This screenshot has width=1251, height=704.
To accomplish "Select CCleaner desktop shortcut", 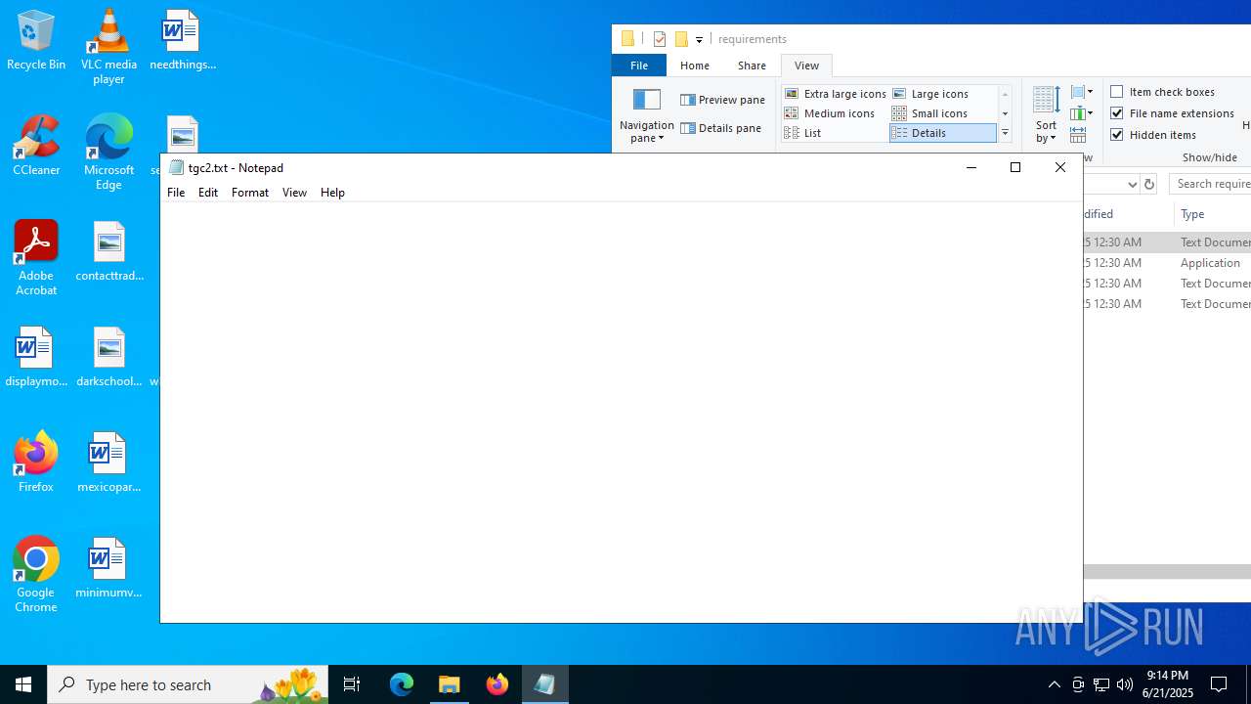I will (36, 146).
